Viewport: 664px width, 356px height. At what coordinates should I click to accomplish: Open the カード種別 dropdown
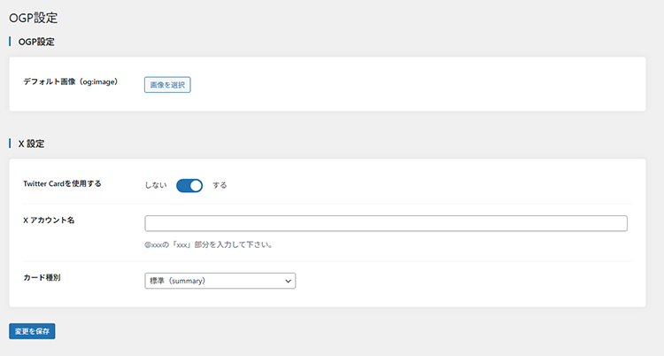click(x=220, y=281)
